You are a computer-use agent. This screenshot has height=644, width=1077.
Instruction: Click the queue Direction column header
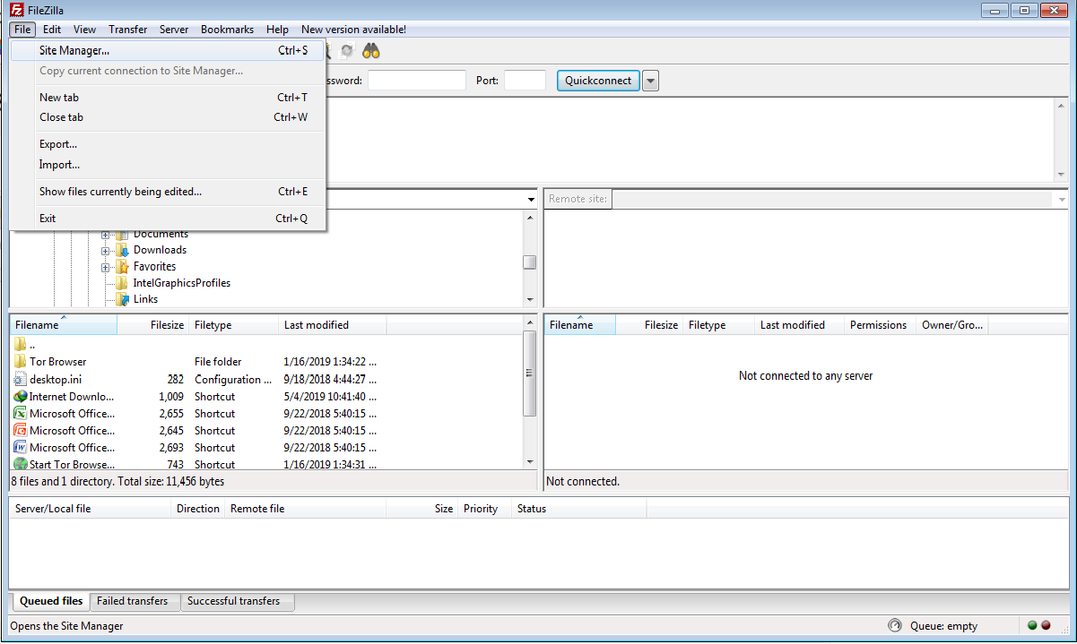point(198,509)
